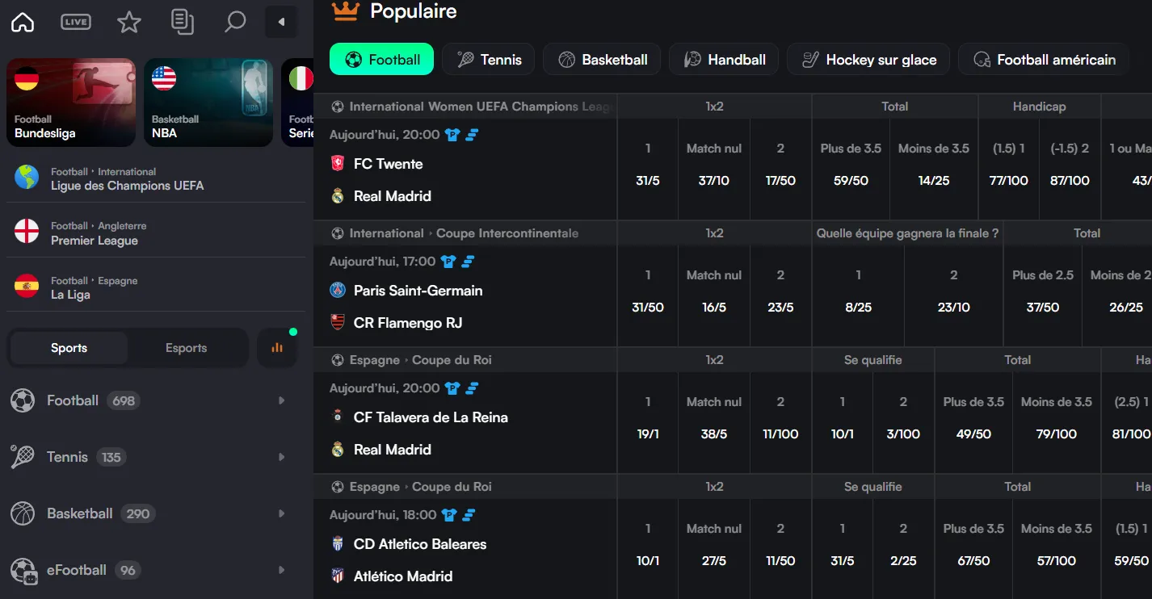Screen dimensions: 1152x599
Task: Expand the Tennis category arrow
Action: pos(281,457)
